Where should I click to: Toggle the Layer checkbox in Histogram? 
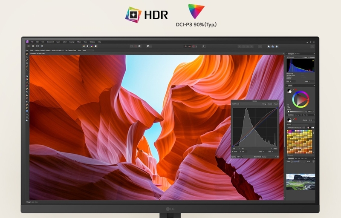(303, 57)
